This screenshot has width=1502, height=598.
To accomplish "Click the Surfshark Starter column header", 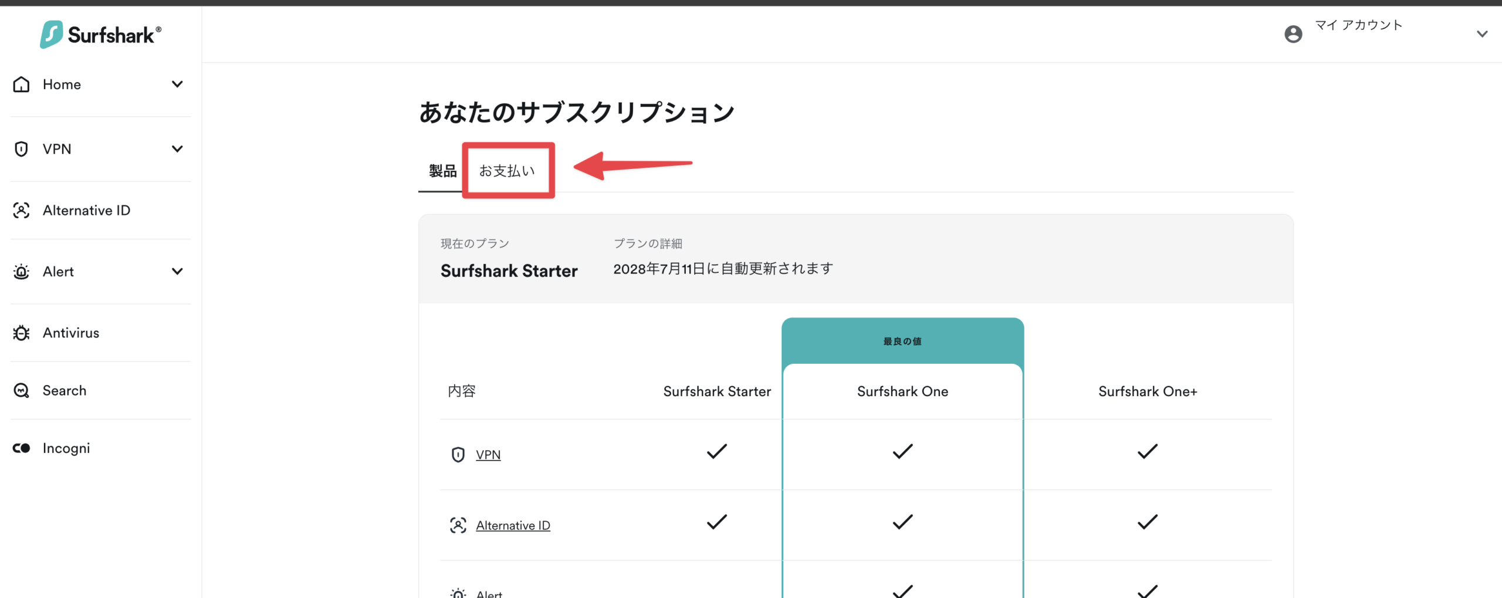I will pos(717,391).
